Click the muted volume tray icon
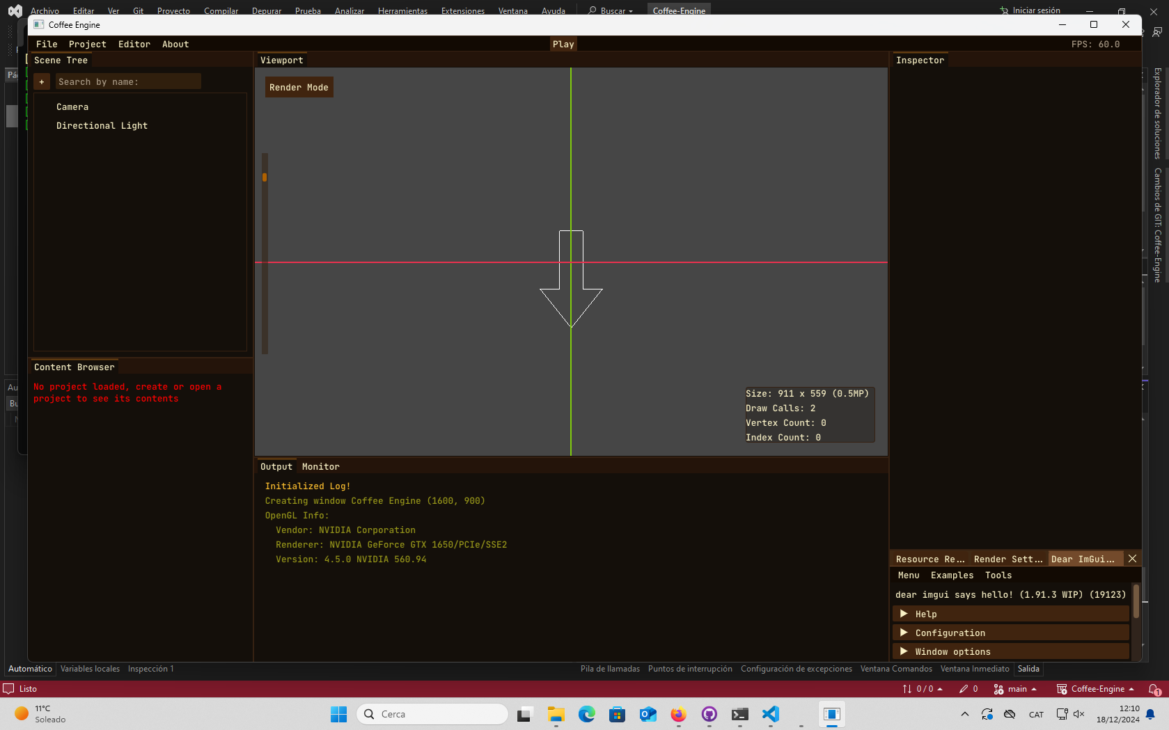The height and width of the screenshot is (730, 1169). point(1078,714)
